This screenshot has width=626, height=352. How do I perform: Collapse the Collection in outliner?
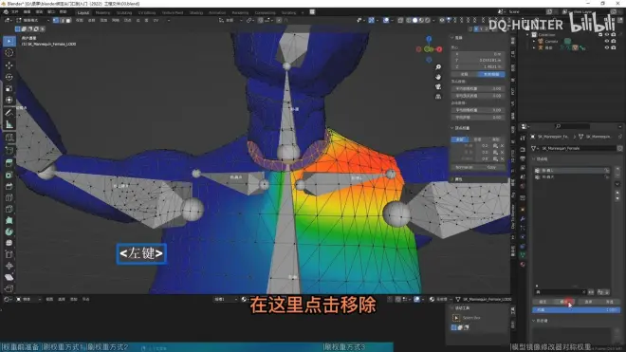527,35
